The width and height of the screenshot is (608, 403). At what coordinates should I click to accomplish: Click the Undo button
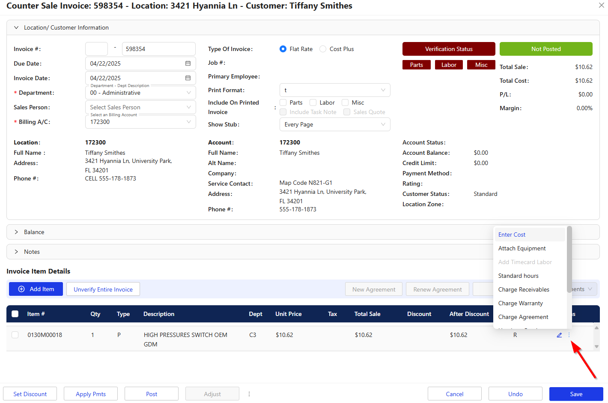pyautogui.click(x=516, y=394)
